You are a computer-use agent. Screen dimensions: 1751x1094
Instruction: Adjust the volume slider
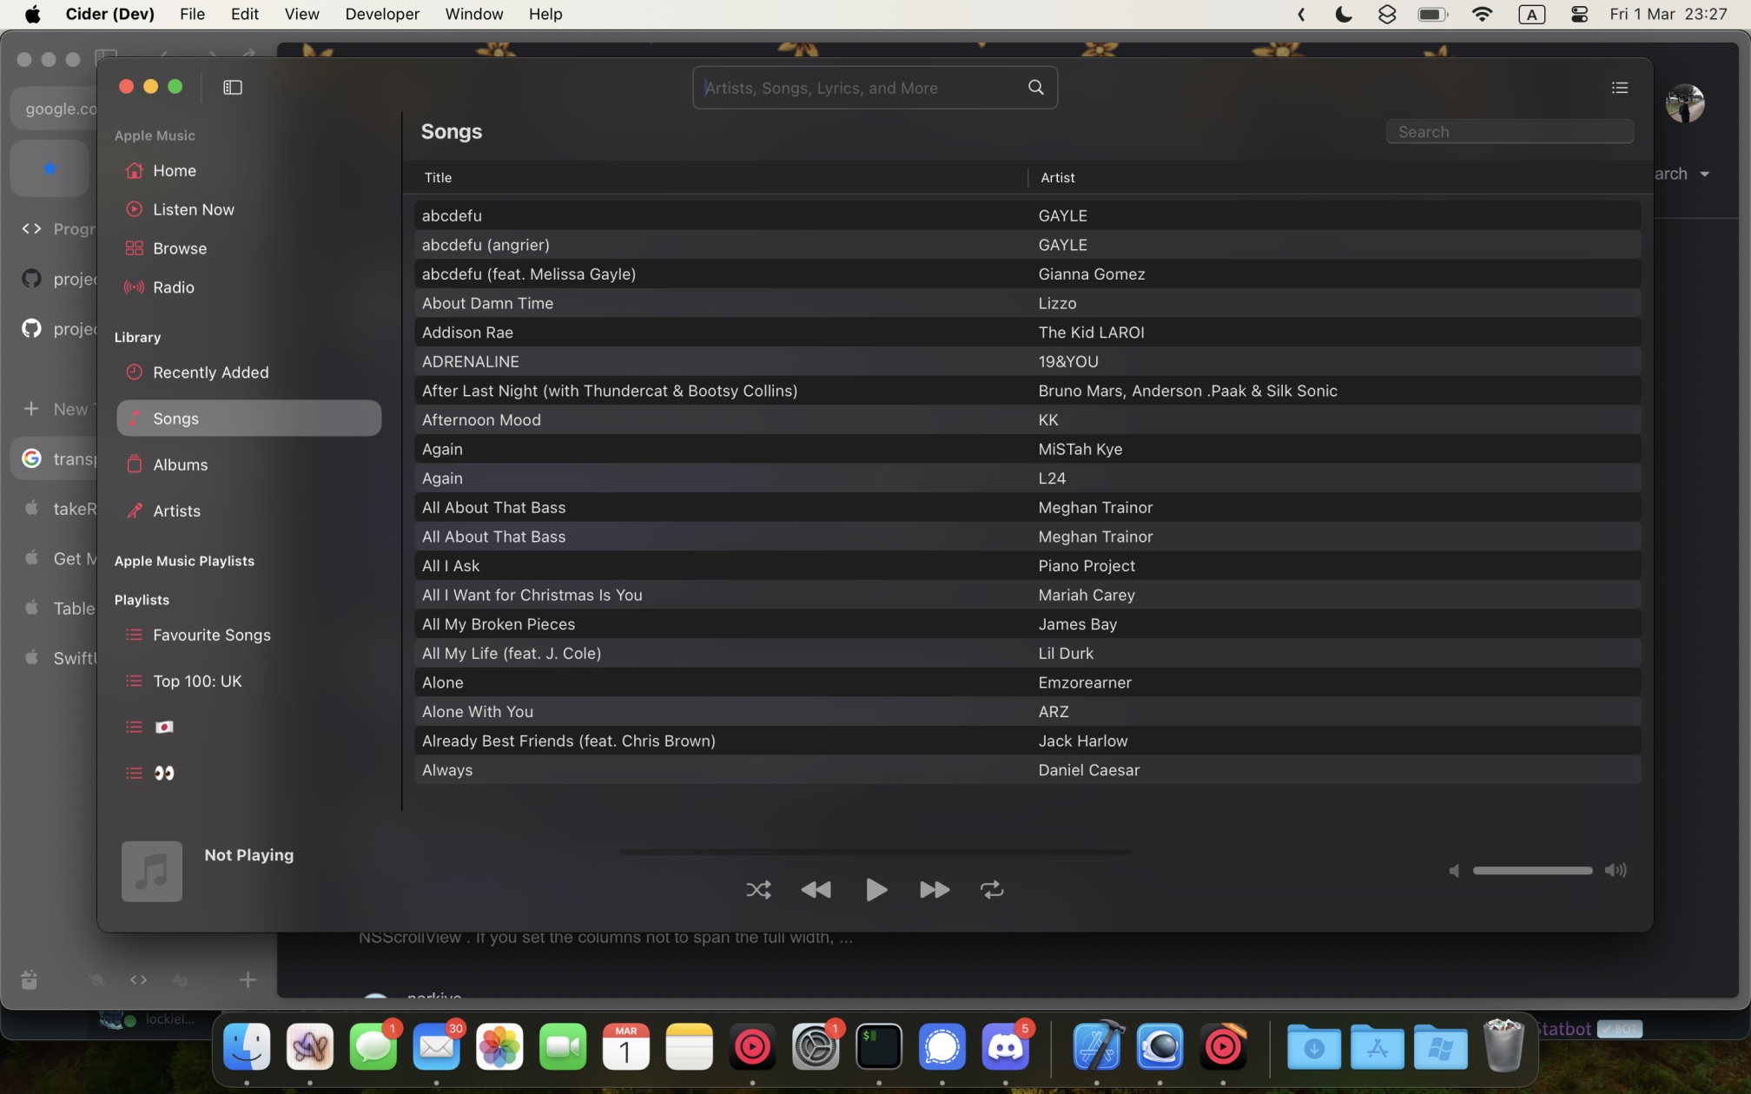point(1532,871)
